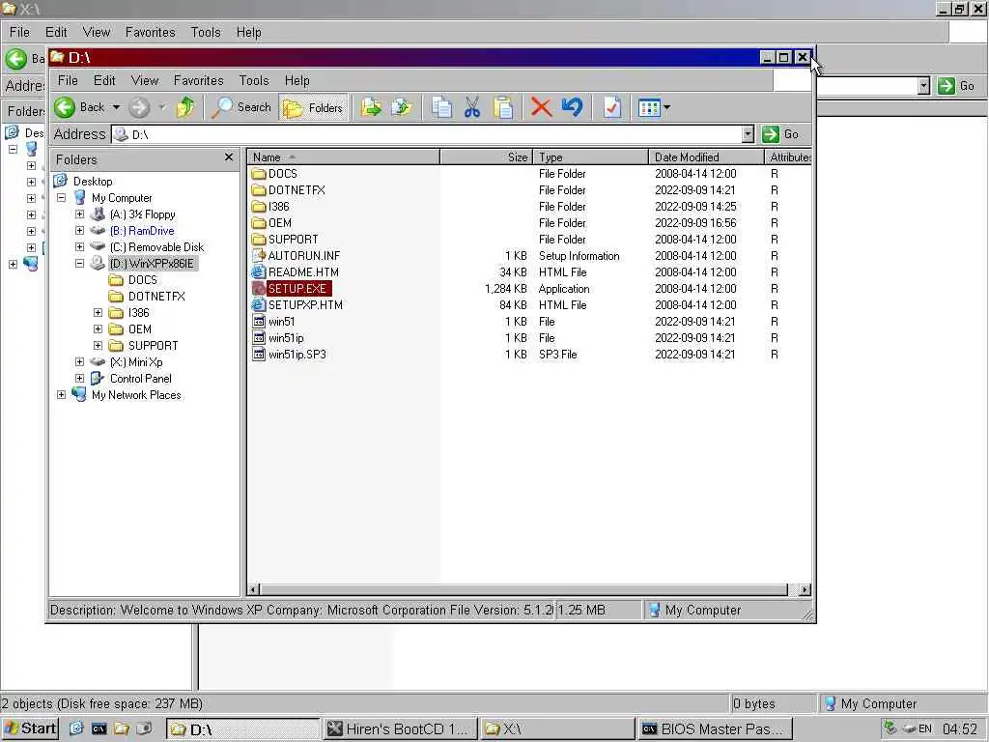Screen dimensions: 989x742
Task: Open Search in the D:\ toolbar
Action: (241, 107)
